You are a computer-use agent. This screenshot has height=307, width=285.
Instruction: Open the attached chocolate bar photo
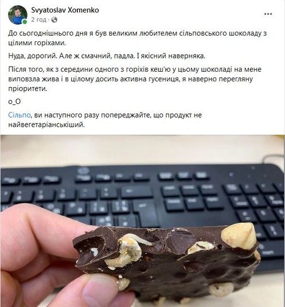(x=142, y=221)
